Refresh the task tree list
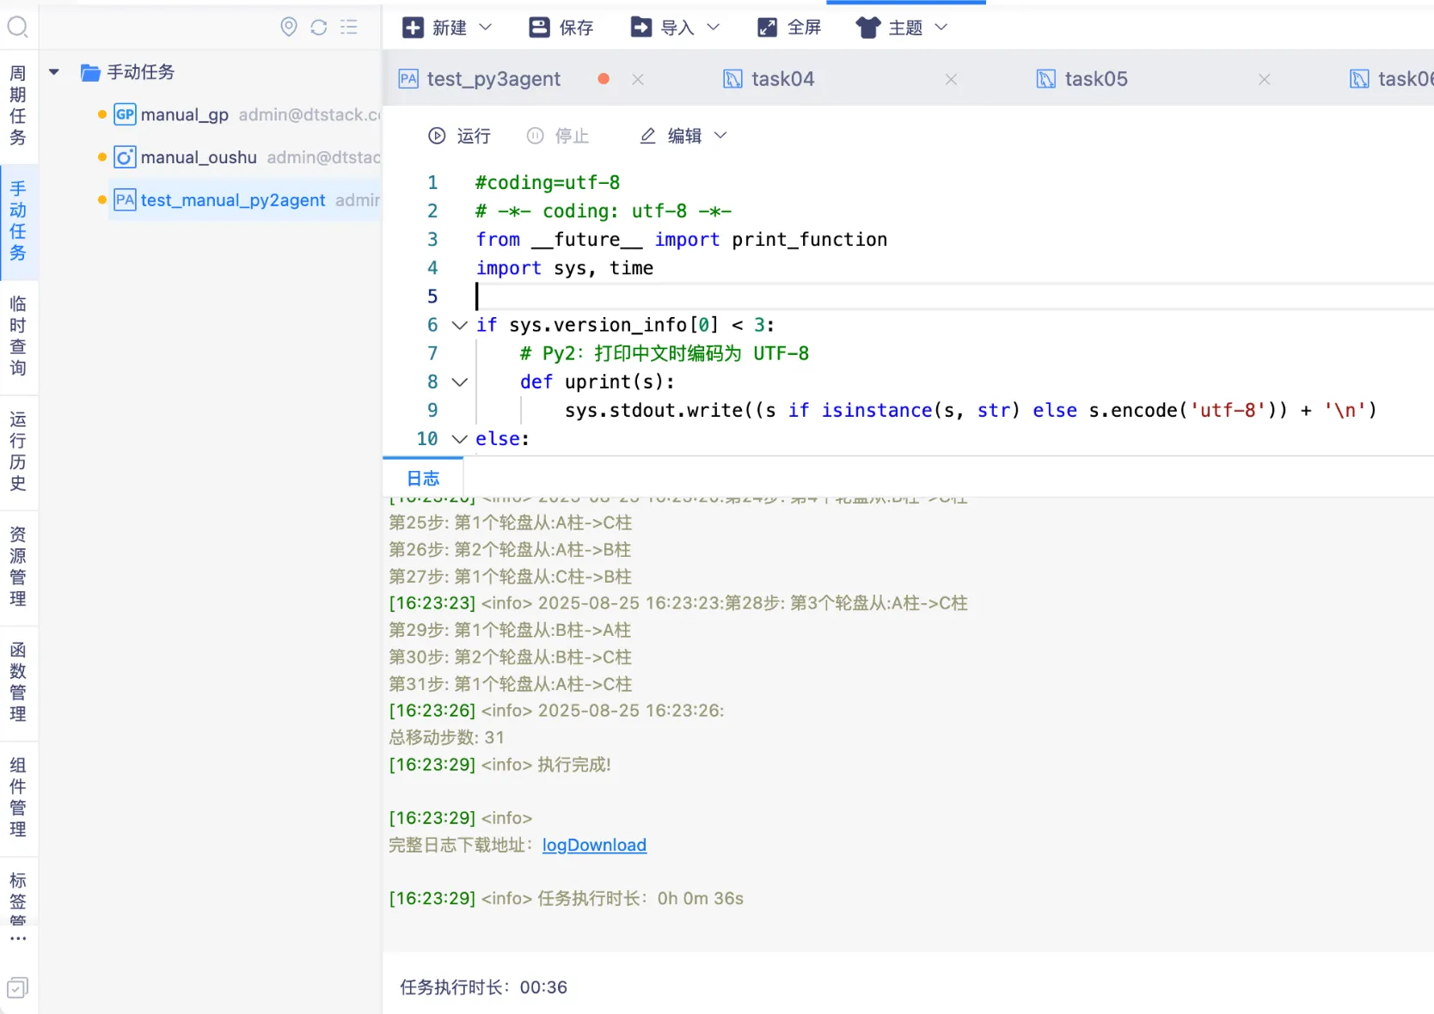1434x1014 pixels. 319,27
